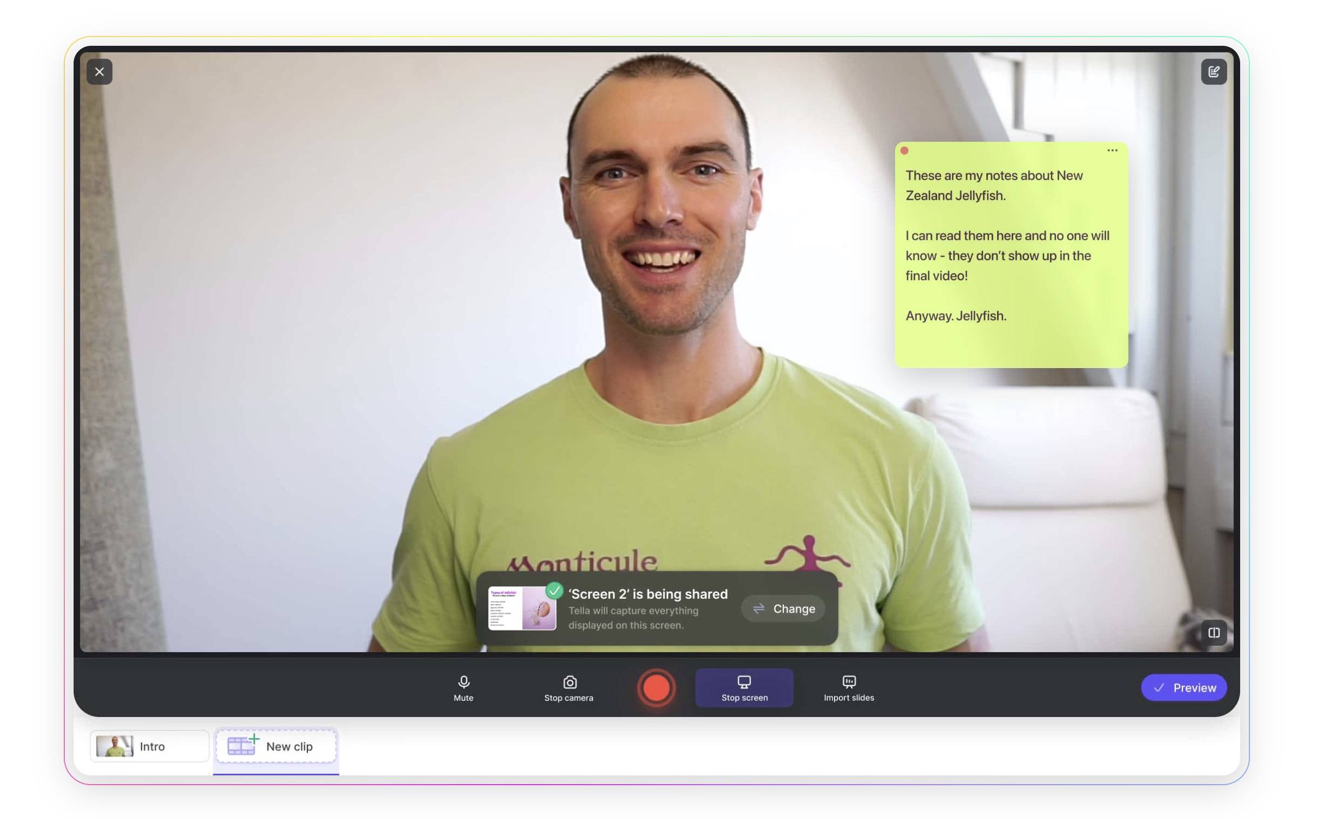Stop the camera
Viewport: 1317px width, 819px height.
coord(569,688)
